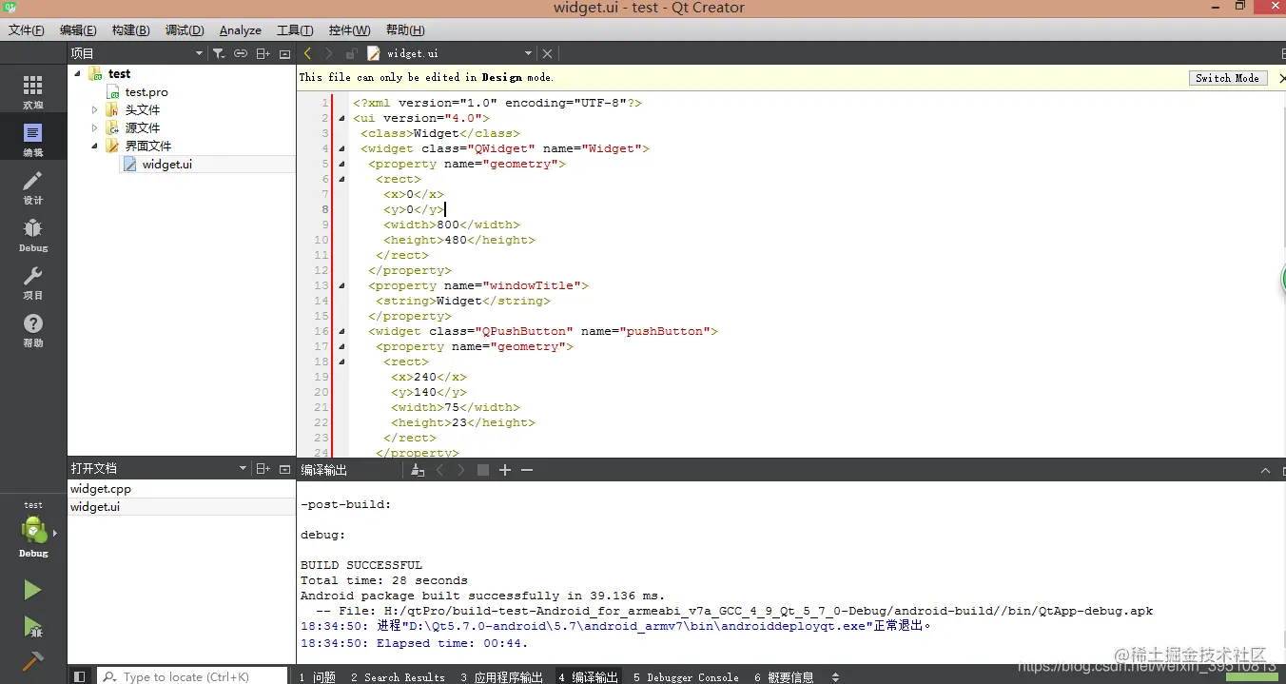The width and height of the screenshot is (1286, 684).
Task: Build the project with hammer icon
Action: click(33, 660)
